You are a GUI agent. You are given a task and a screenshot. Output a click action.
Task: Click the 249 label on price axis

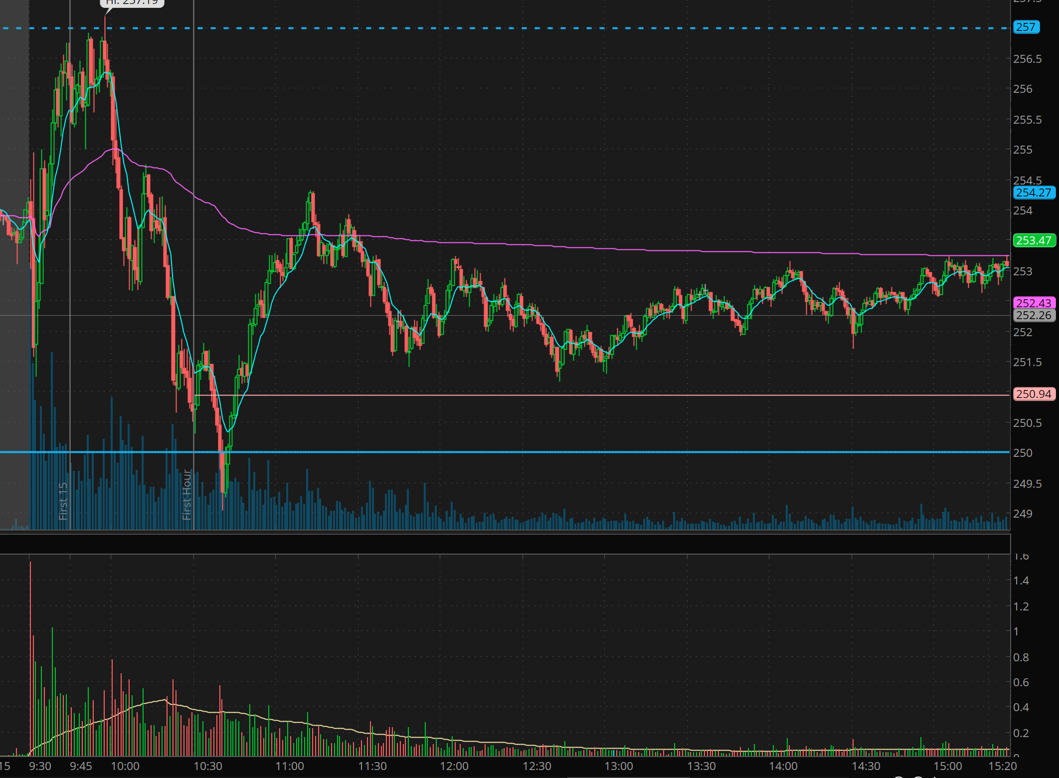1023,514
